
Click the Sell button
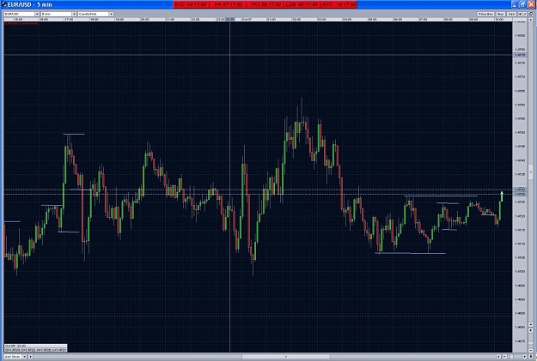511,14
